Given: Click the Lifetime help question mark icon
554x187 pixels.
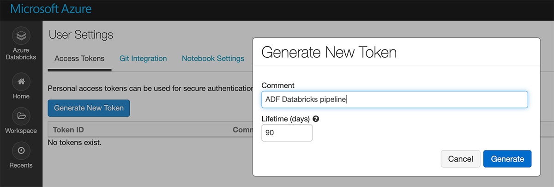Looking at the screenshot, I should [316, 119].
